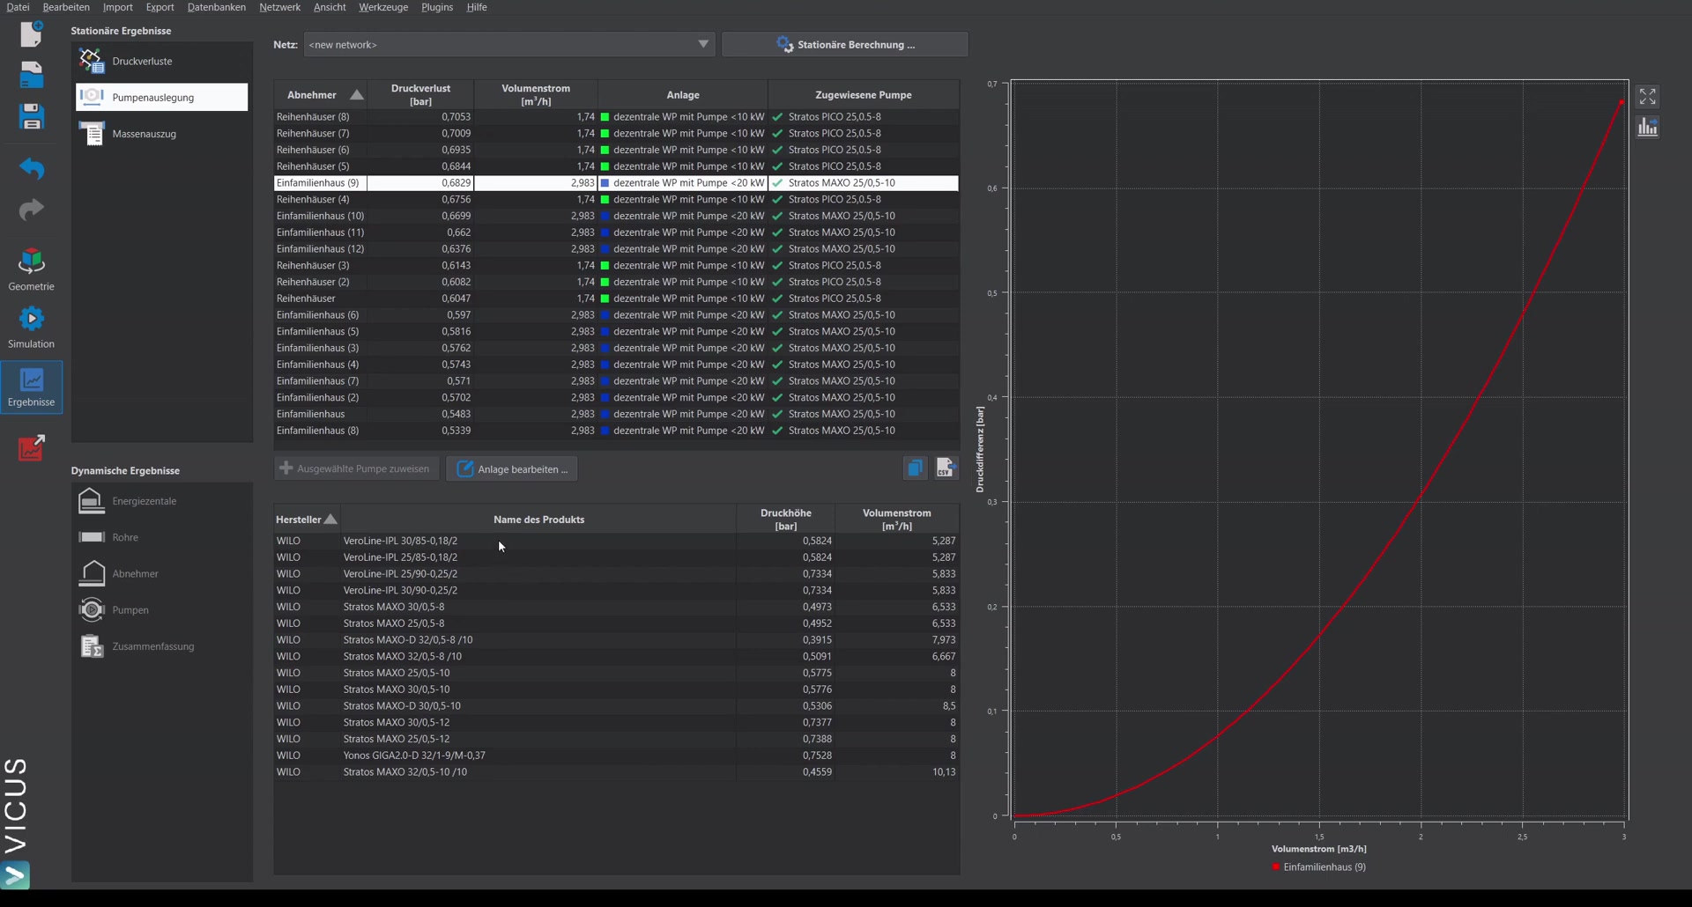The width and height of the screenshot is (1692, 907).
Task: Open the Export menu
Action: click(160, 7)
